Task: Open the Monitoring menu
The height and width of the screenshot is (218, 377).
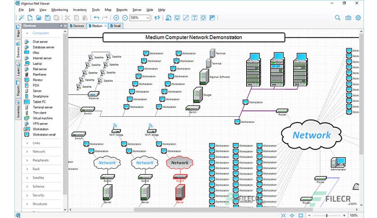Action: [x=60, y=9]
